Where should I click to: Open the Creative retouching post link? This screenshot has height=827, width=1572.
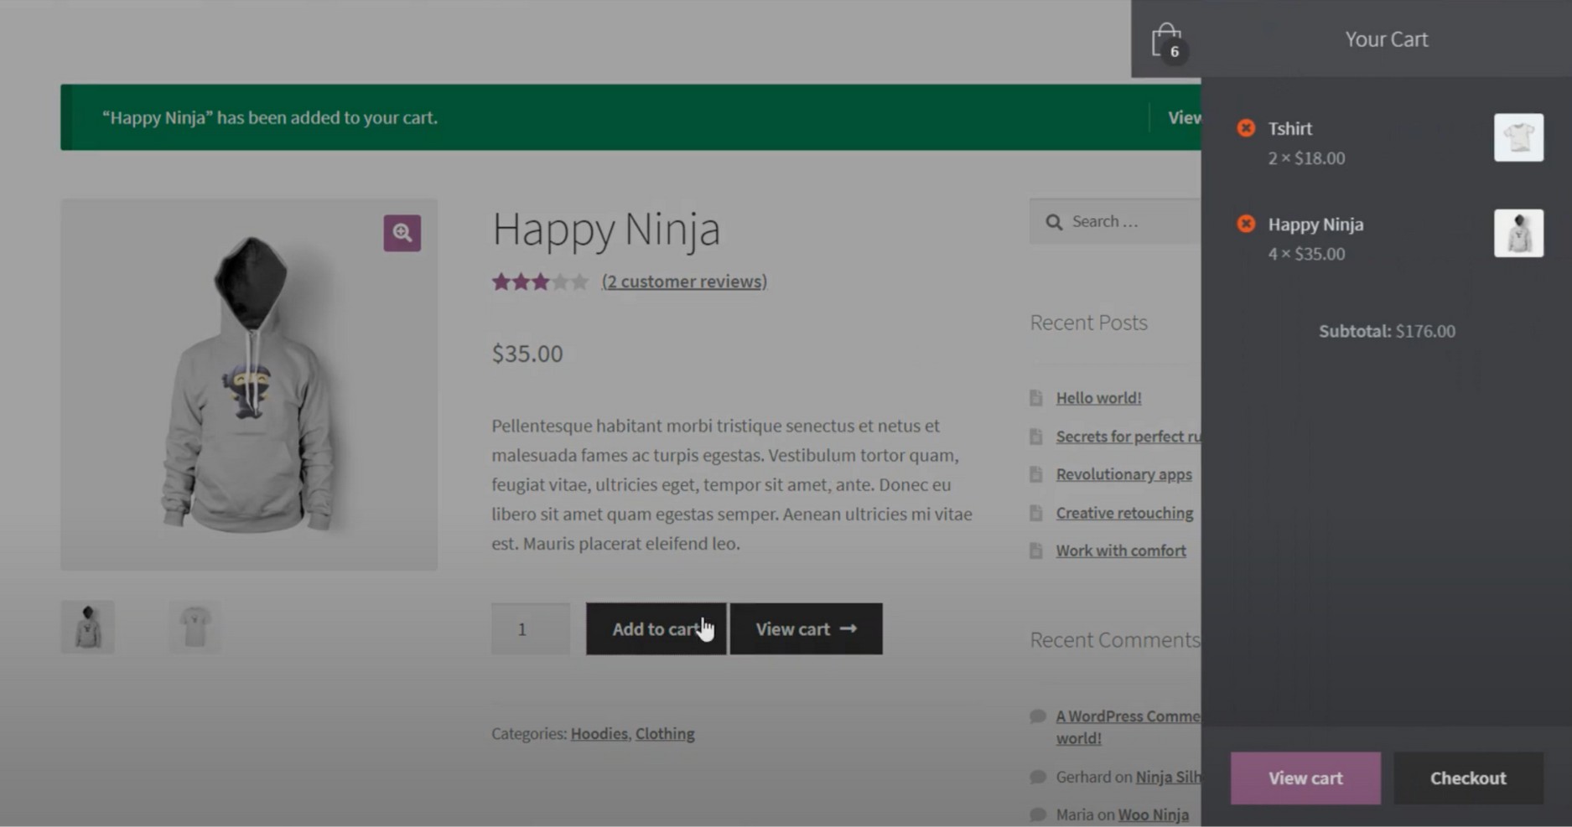[1124, 513]
